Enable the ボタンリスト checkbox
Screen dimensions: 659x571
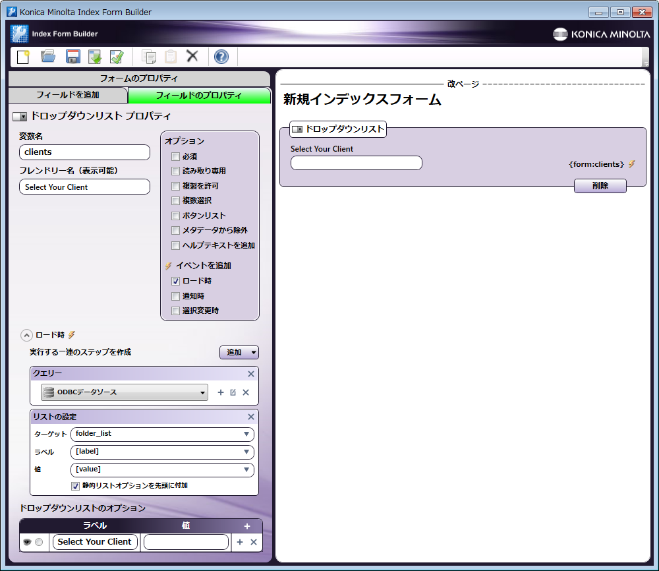176,216
